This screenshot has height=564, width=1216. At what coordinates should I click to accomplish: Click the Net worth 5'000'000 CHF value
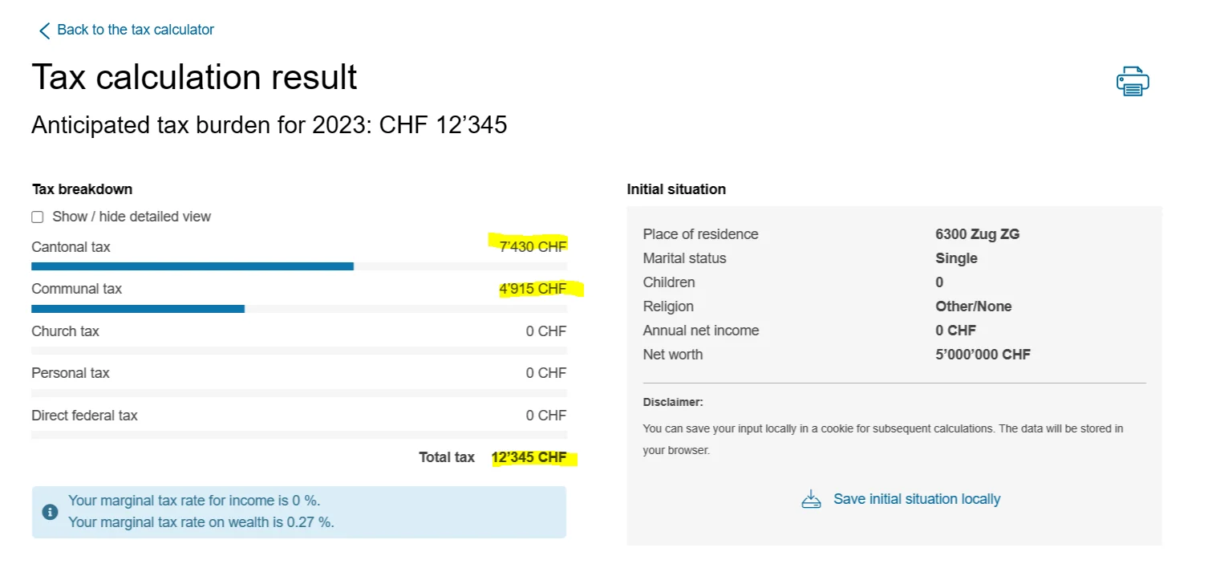click(983, 355)
